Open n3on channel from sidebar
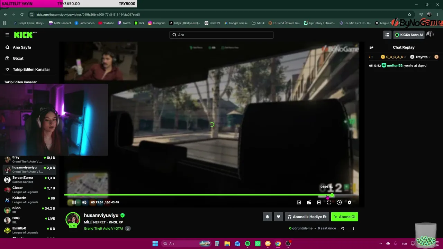Image resolution: width=443 pixels, height=249 pixels. click(x=29, y=210)
